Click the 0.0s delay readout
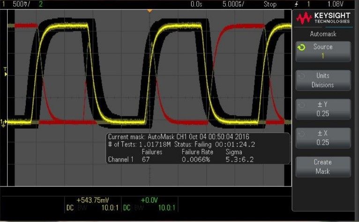The width and height of the screenshot is (359, 222). pyautogui.click(x=196, y=4)
